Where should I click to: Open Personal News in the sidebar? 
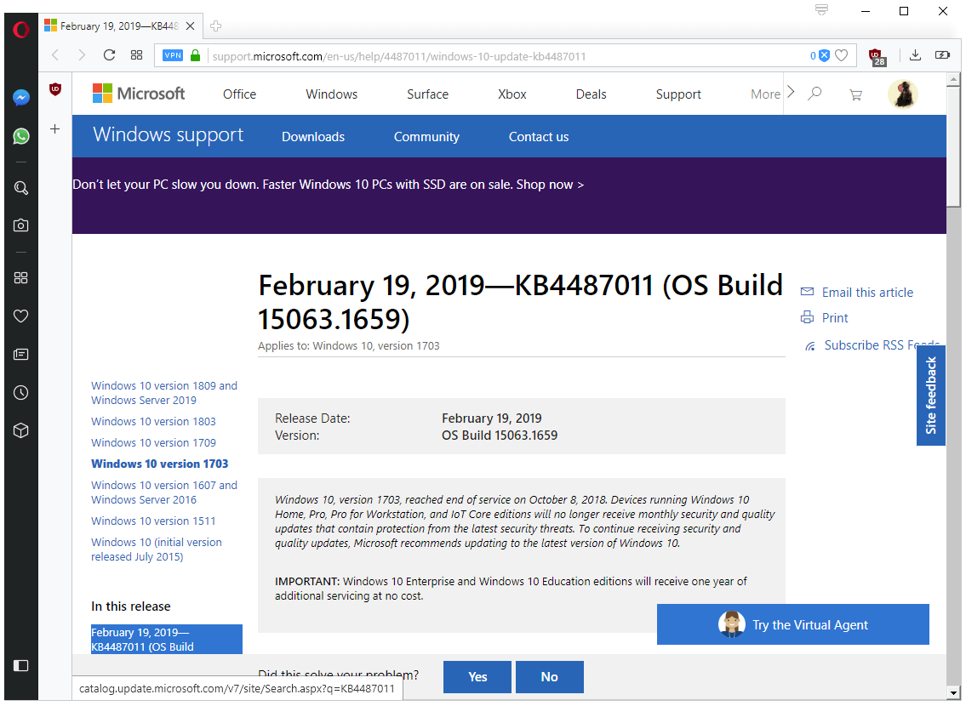tap(21, 354)
